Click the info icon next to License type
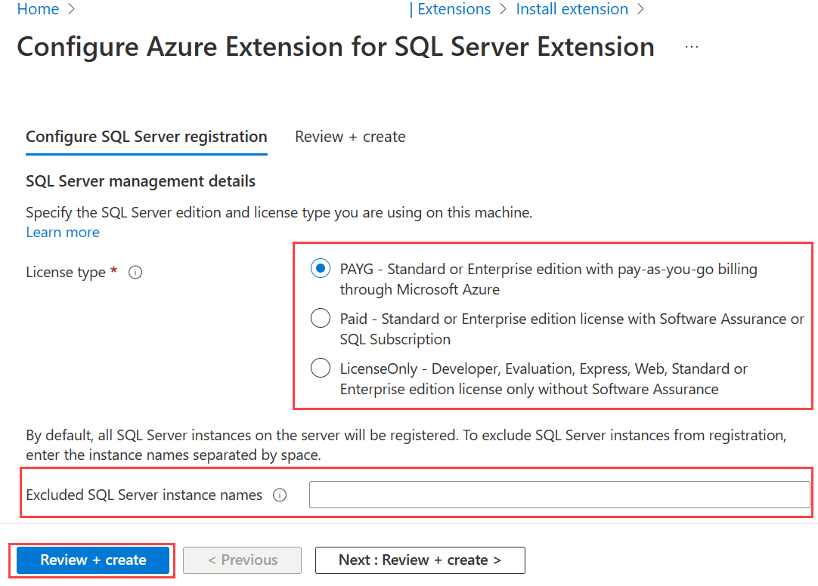This screenshot has width=818, height=586. (135, 273)
